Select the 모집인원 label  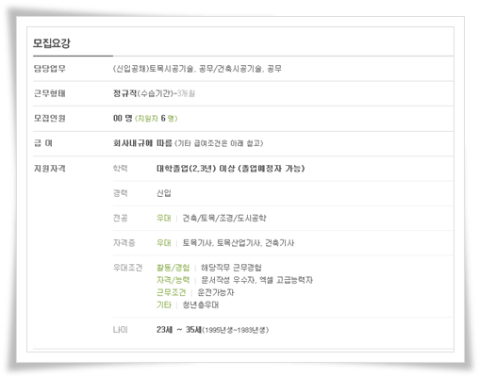[x=49, y=118]
